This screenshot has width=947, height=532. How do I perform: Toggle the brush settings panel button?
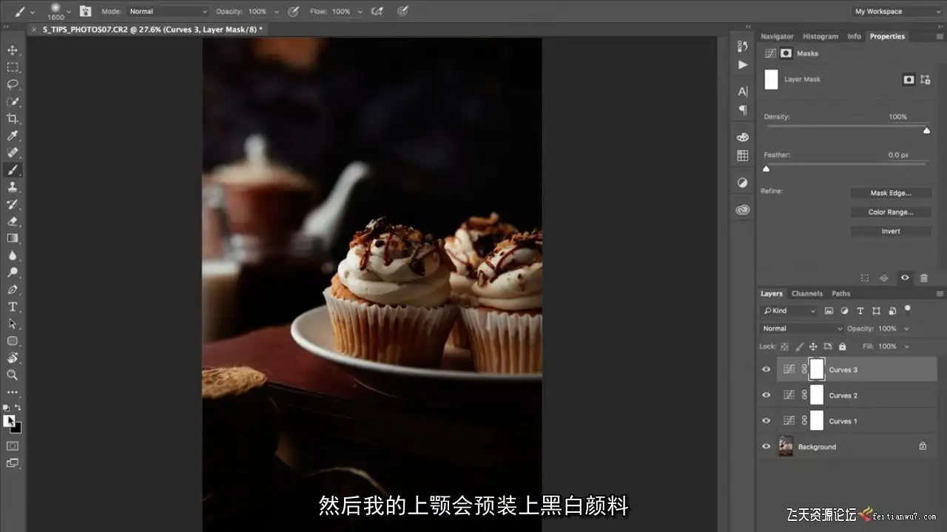tap(86, 11)
